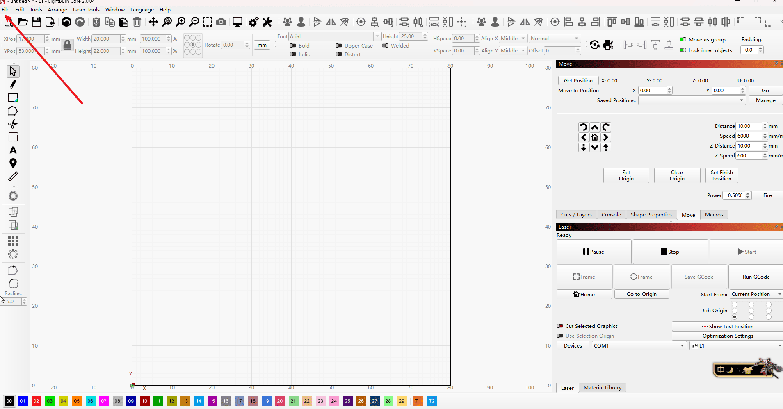Image resolution: width=783 pixels, height=409 pixels.
Task: Choose the Create Text tool
Action: coord(13,150)
